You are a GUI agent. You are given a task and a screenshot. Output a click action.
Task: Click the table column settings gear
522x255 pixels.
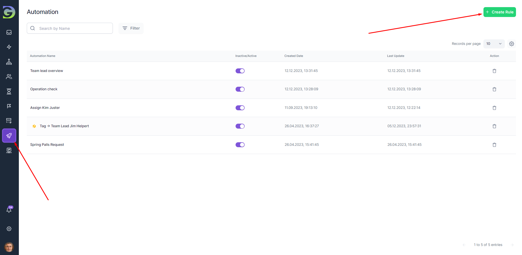pos(511,44)
